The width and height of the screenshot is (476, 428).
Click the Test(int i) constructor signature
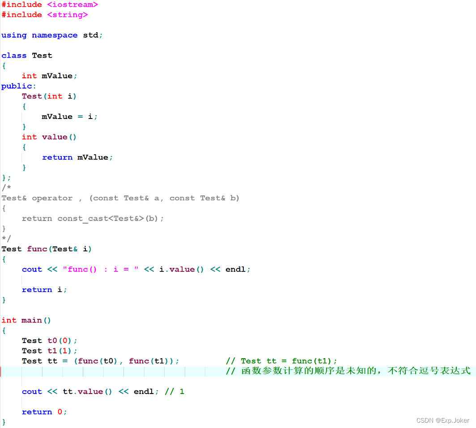49,96
